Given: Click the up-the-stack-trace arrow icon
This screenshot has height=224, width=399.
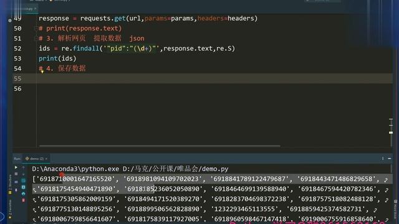Looking at the screenshot, I should coord(24,167).
